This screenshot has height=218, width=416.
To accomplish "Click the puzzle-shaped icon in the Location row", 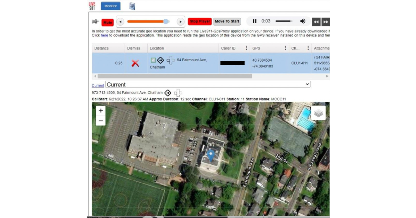I will tap(170, 61).
